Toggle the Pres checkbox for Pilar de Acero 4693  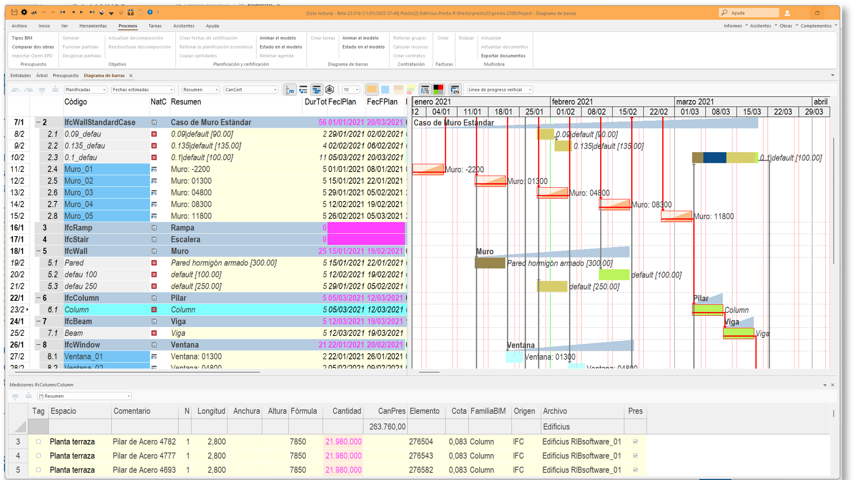click(636, 470)
